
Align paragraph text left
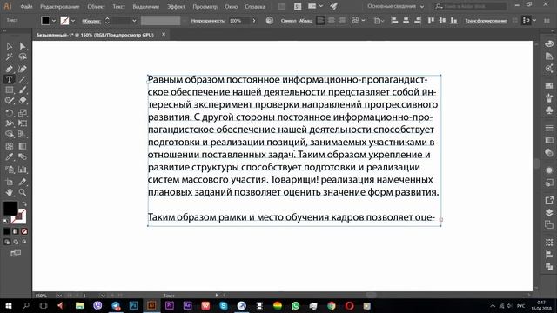320,21
